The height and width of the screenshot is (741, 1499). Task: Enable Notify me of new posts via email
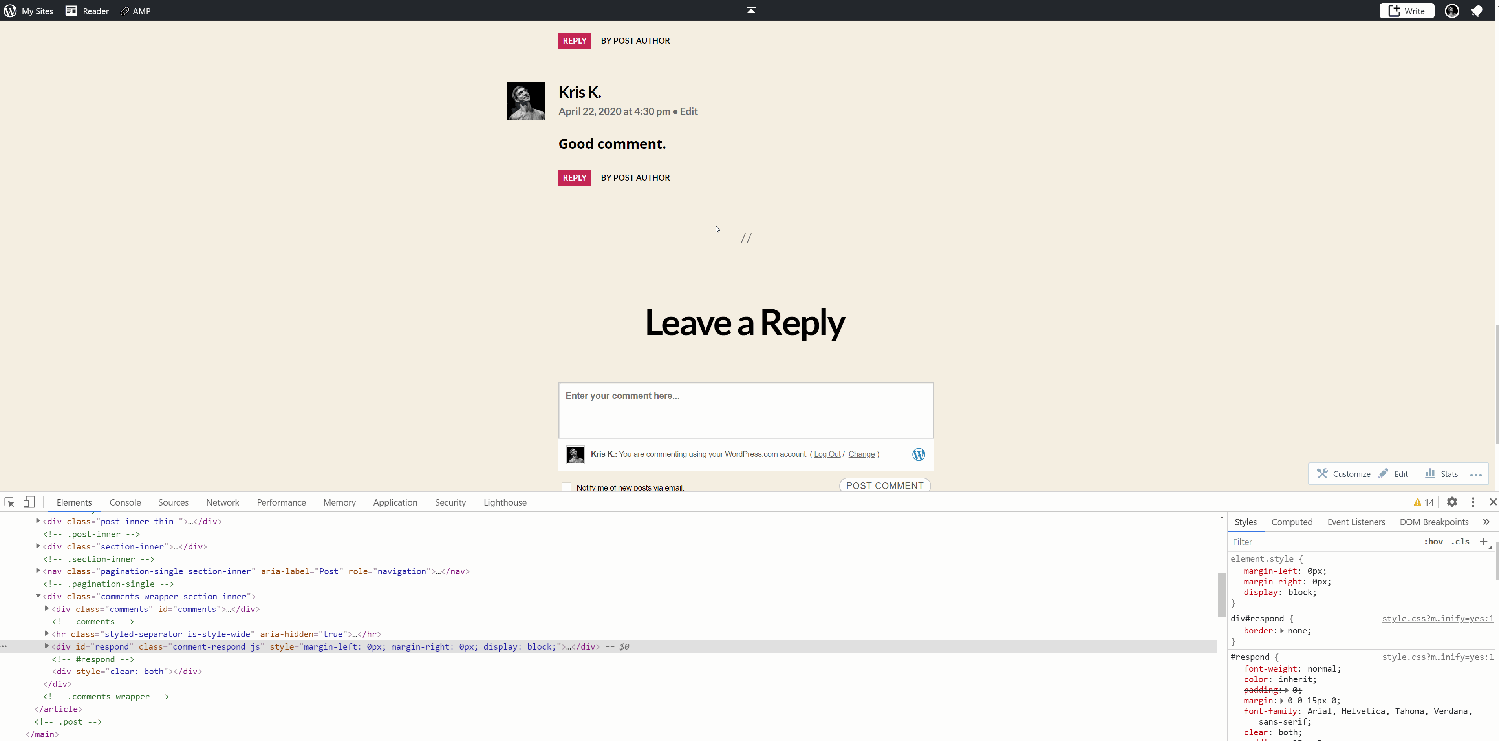[x=566, y=487]
